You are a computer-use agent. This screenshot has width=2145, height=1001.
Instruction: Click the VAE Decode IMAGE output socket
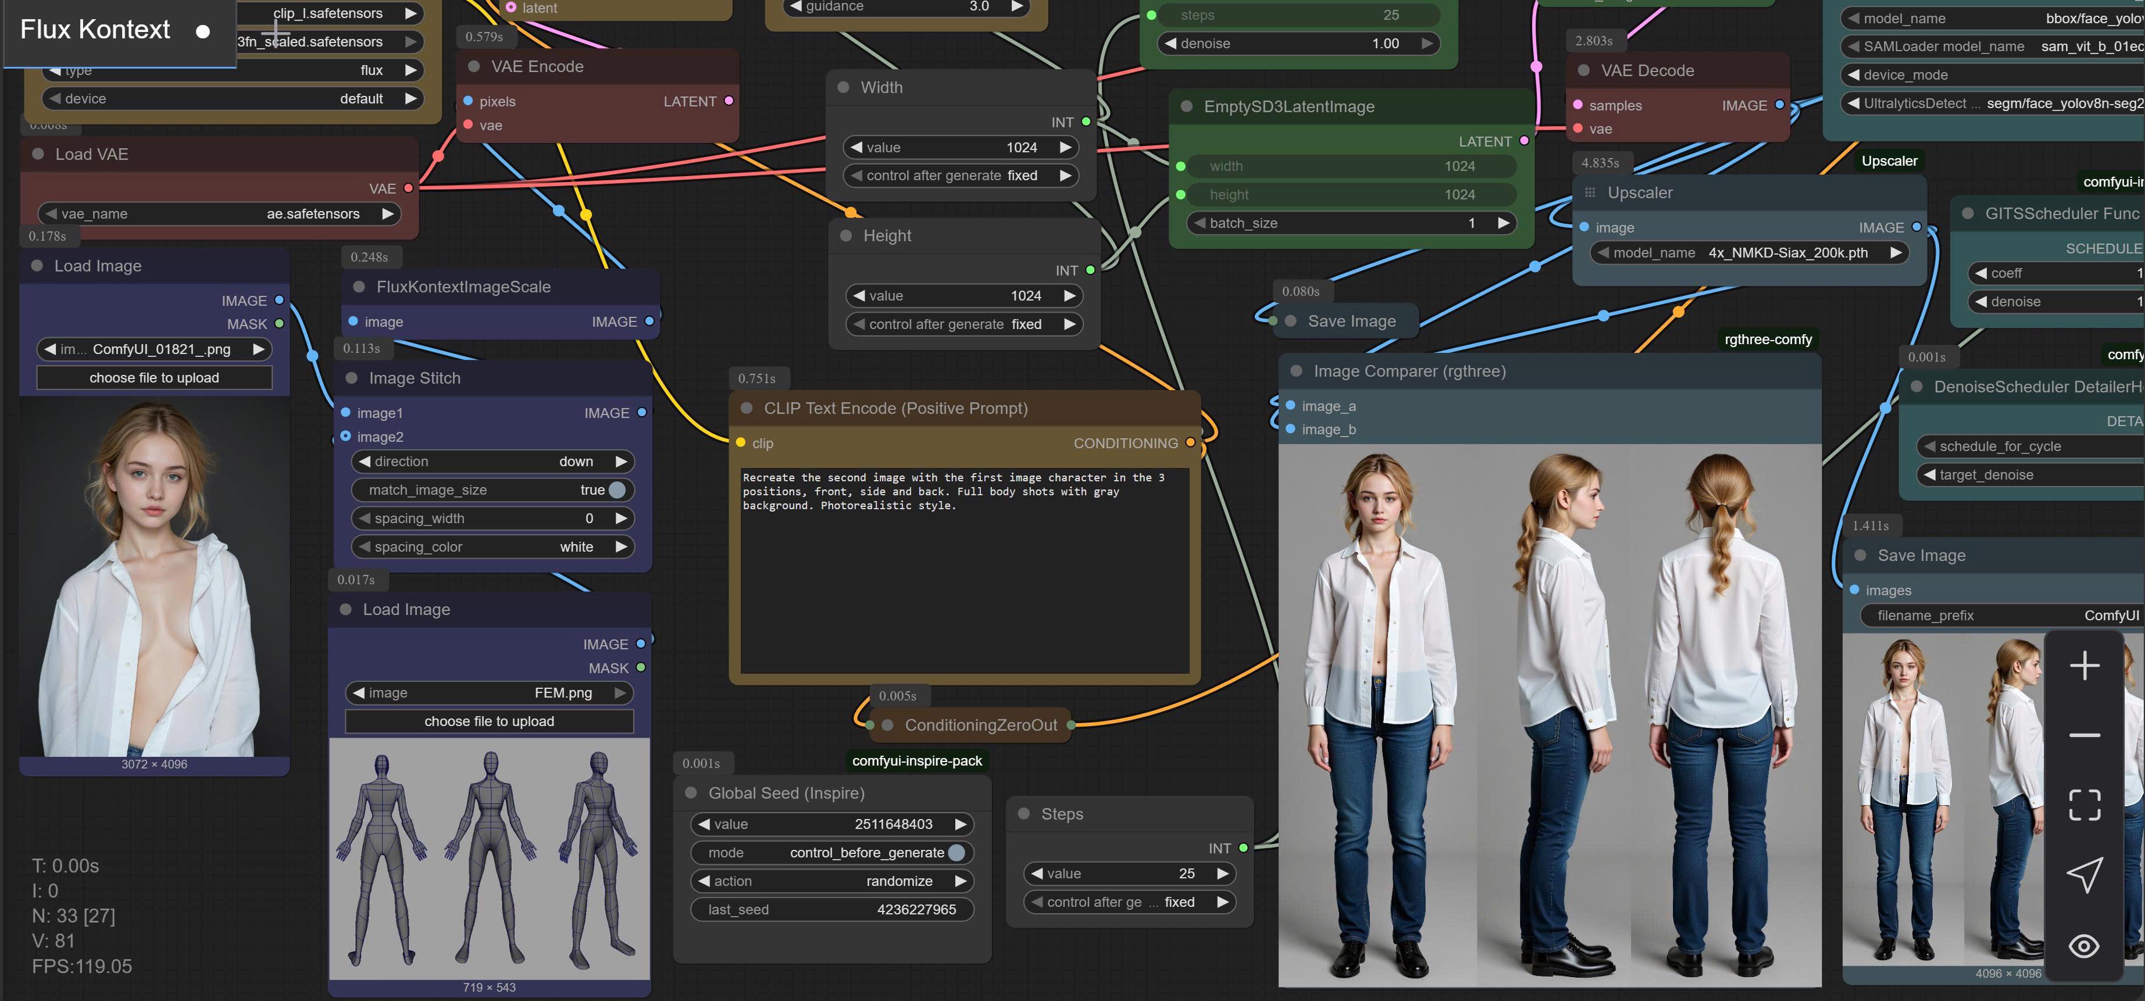(1779, 105)
